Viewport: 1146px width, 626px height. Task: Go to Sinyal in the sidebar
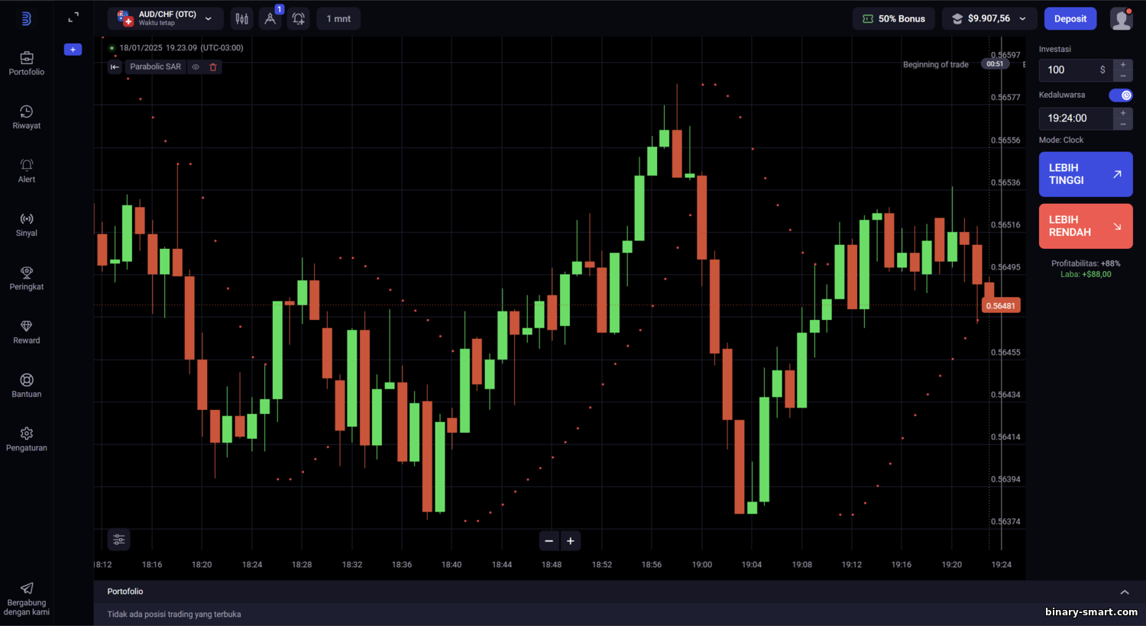tap(27, 224)
